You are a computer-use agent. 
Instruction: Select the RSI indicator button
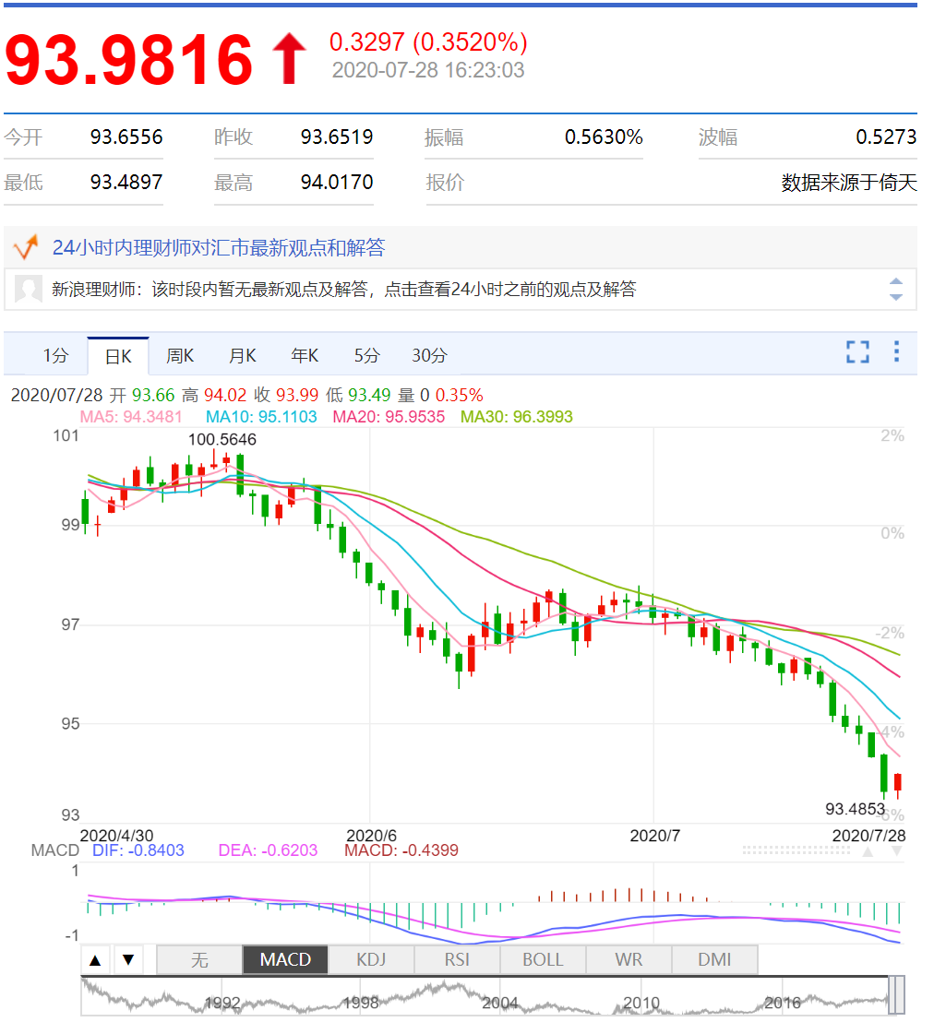coord(457,959)
